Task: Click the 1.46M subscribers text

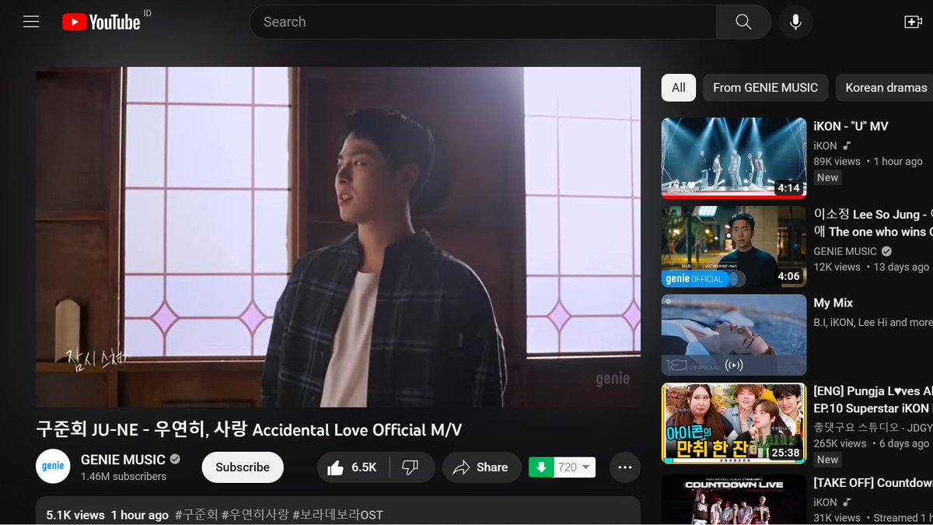Action: pyautogui.click(x=124, y=476)
